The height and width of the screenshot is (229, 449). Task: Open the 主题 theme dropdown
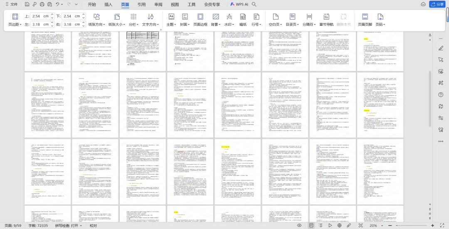[171, 20]
